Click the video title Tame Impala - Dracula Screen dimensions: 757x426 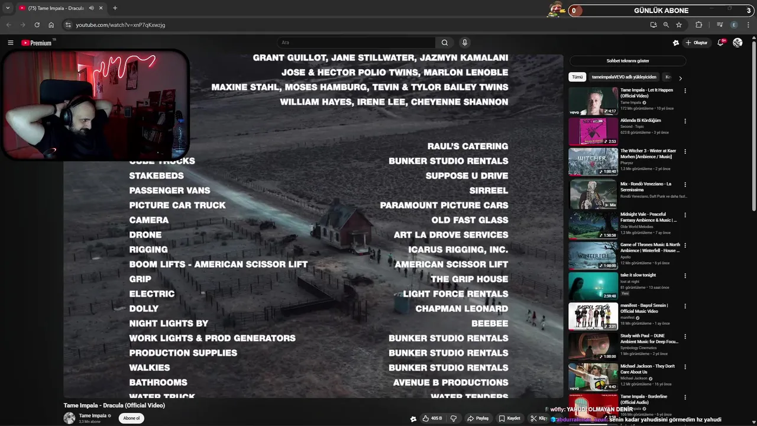click(114, 405)
